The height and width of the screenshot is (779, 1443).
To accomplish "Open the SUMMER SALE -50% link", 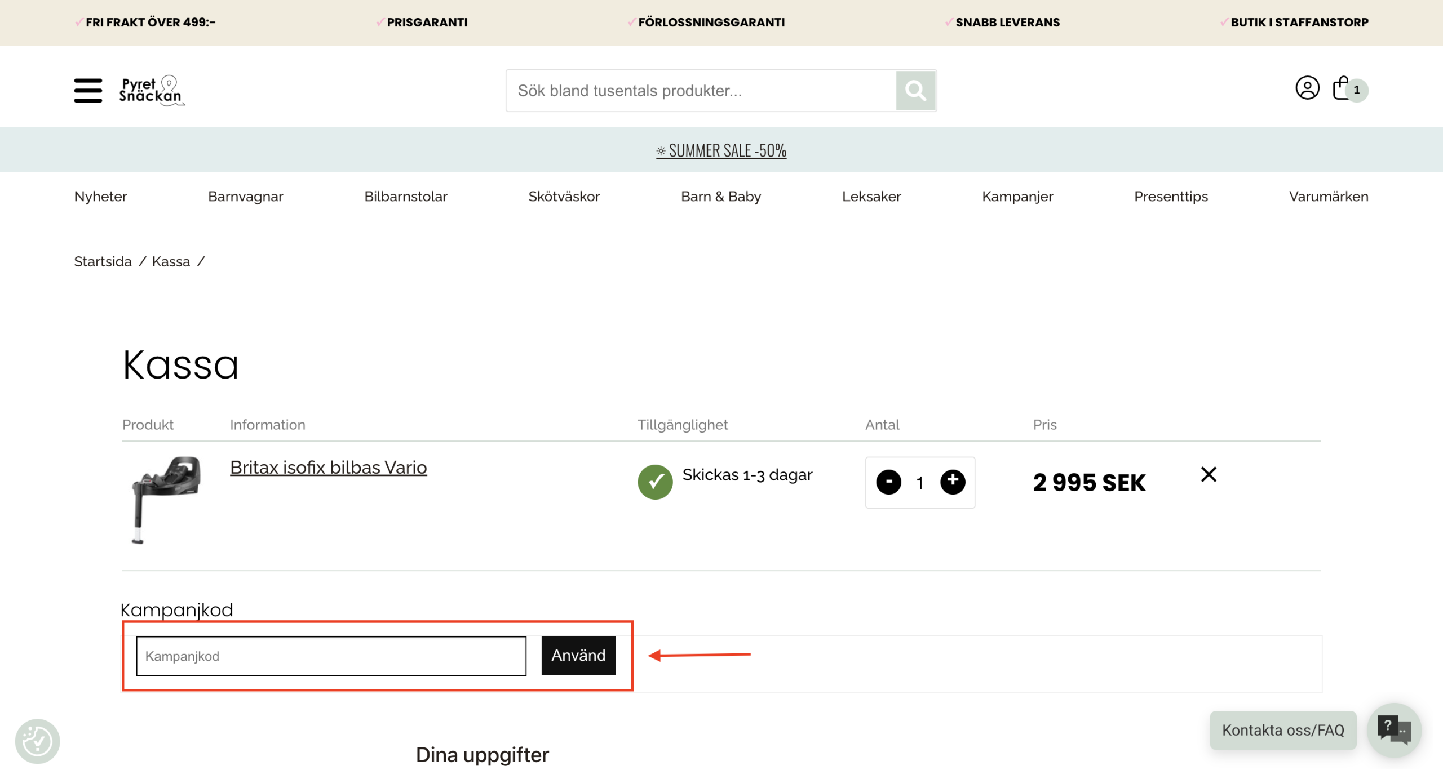I will click(x=721, y=150).
